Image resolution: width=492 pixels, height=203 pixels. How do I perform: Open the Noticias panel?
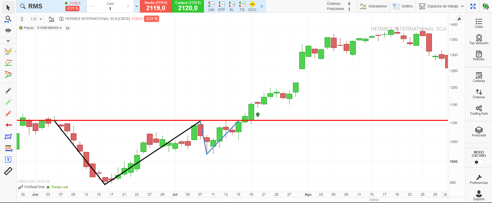[479, 56]
